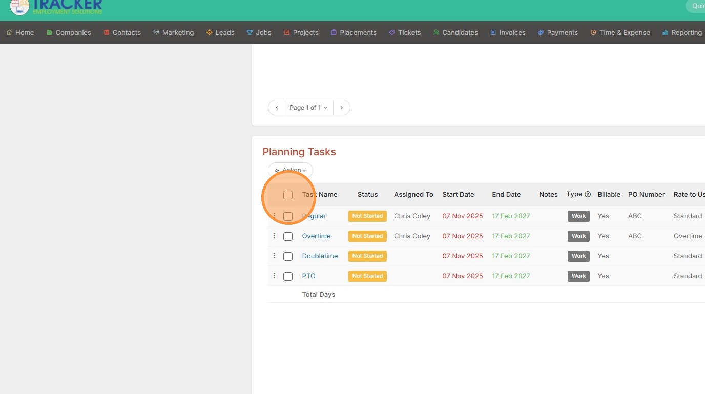705x394 pixels.
Task: Open the Invoices section
Action: coord(508,32)
